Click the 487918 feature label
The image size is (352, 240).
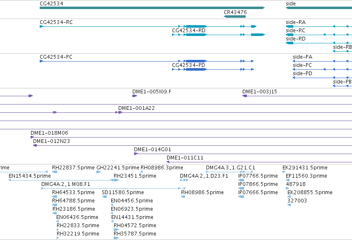[296, 184]
